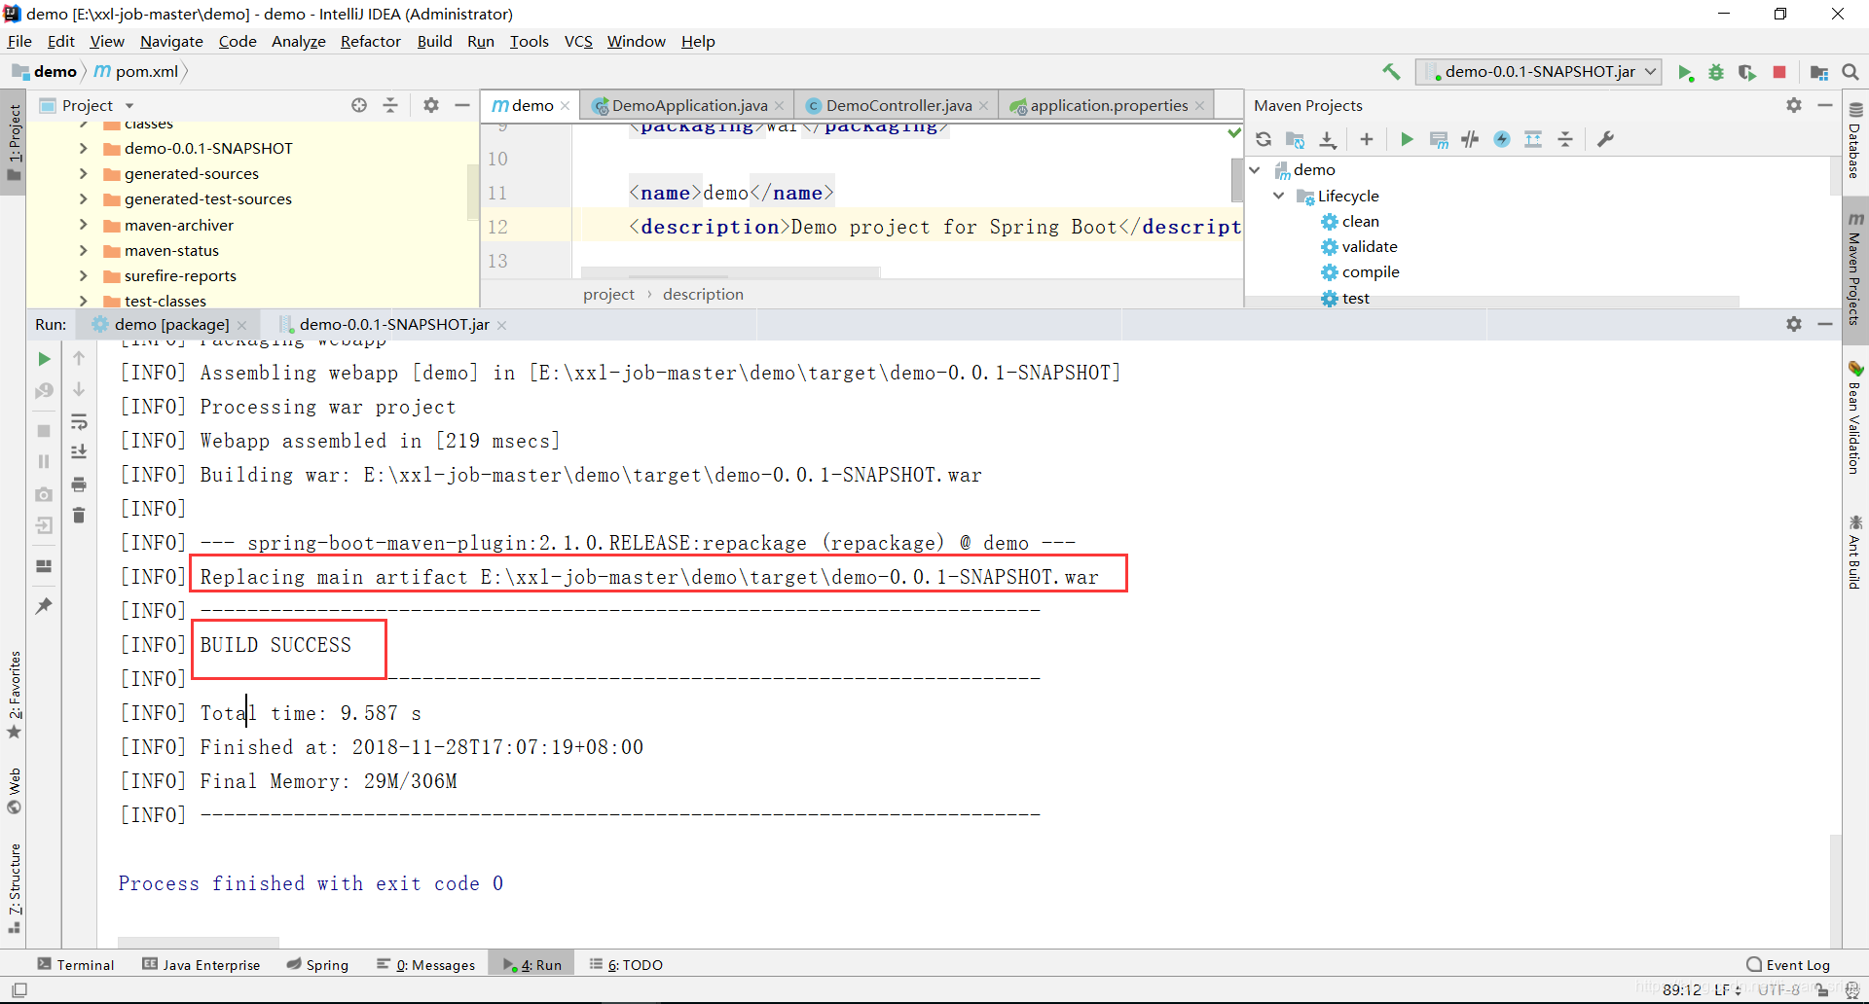Toggle Skip Tests mode in Maven

pyautogui.click(x=1502, y=139)
